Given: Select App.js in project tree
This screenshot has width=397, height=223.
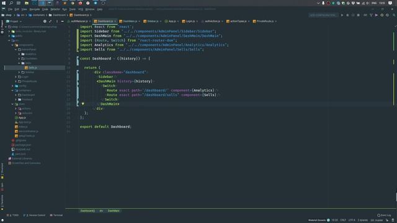Looking at the screenshot, I should point(22,118).
